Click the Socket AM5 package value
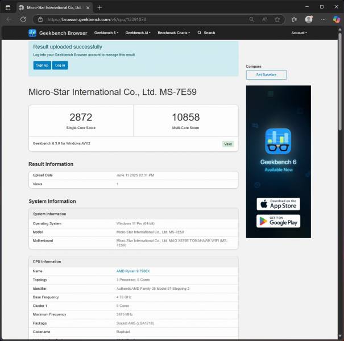Screen dimensions: 344x341 coord(135,323)
